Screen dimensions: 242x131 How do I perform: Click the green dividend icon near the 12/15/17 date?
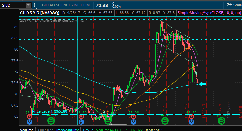(x=222, y=121)
